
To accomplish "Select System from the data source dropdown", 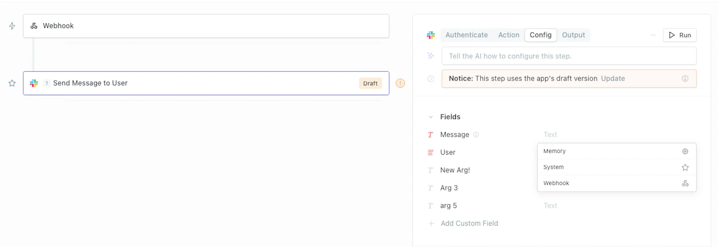I will (x=617, y=167).
